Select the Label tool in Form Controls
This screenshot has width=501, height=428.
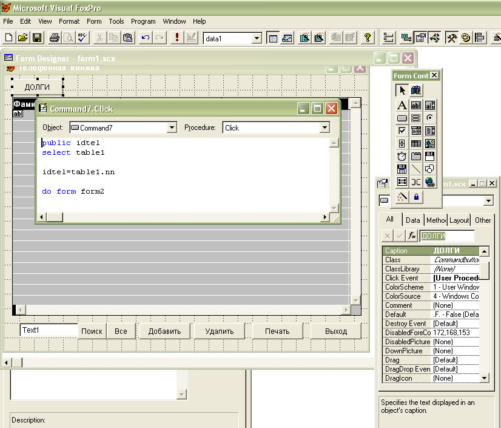pos(402,105)
